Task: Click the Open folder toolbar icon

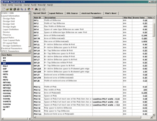Action: click(8, 9)
